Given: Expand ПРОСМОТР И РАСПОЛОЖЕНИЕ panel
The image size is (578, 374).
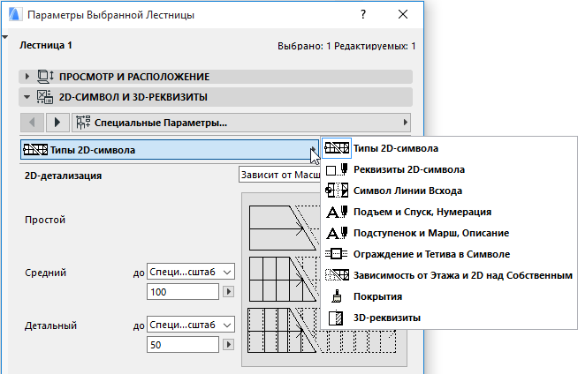Looking at the screenshot, I should [28, 77].
